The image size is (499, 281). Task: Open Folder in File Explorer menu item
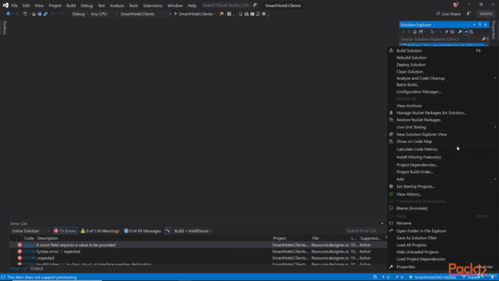(x=443, y=231)
